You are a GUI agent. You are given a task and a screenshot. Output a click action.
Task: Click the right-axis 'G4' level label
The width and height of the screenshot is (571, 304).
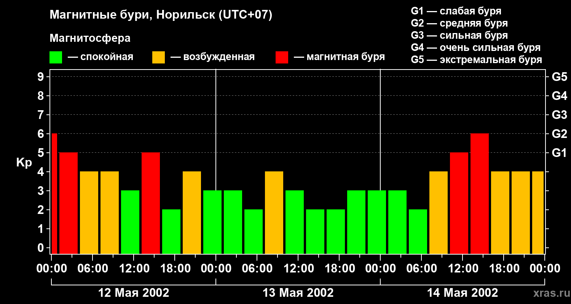click(559, 96)
